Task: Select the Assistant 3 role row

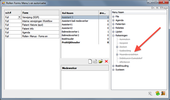Action: (85, 17)
